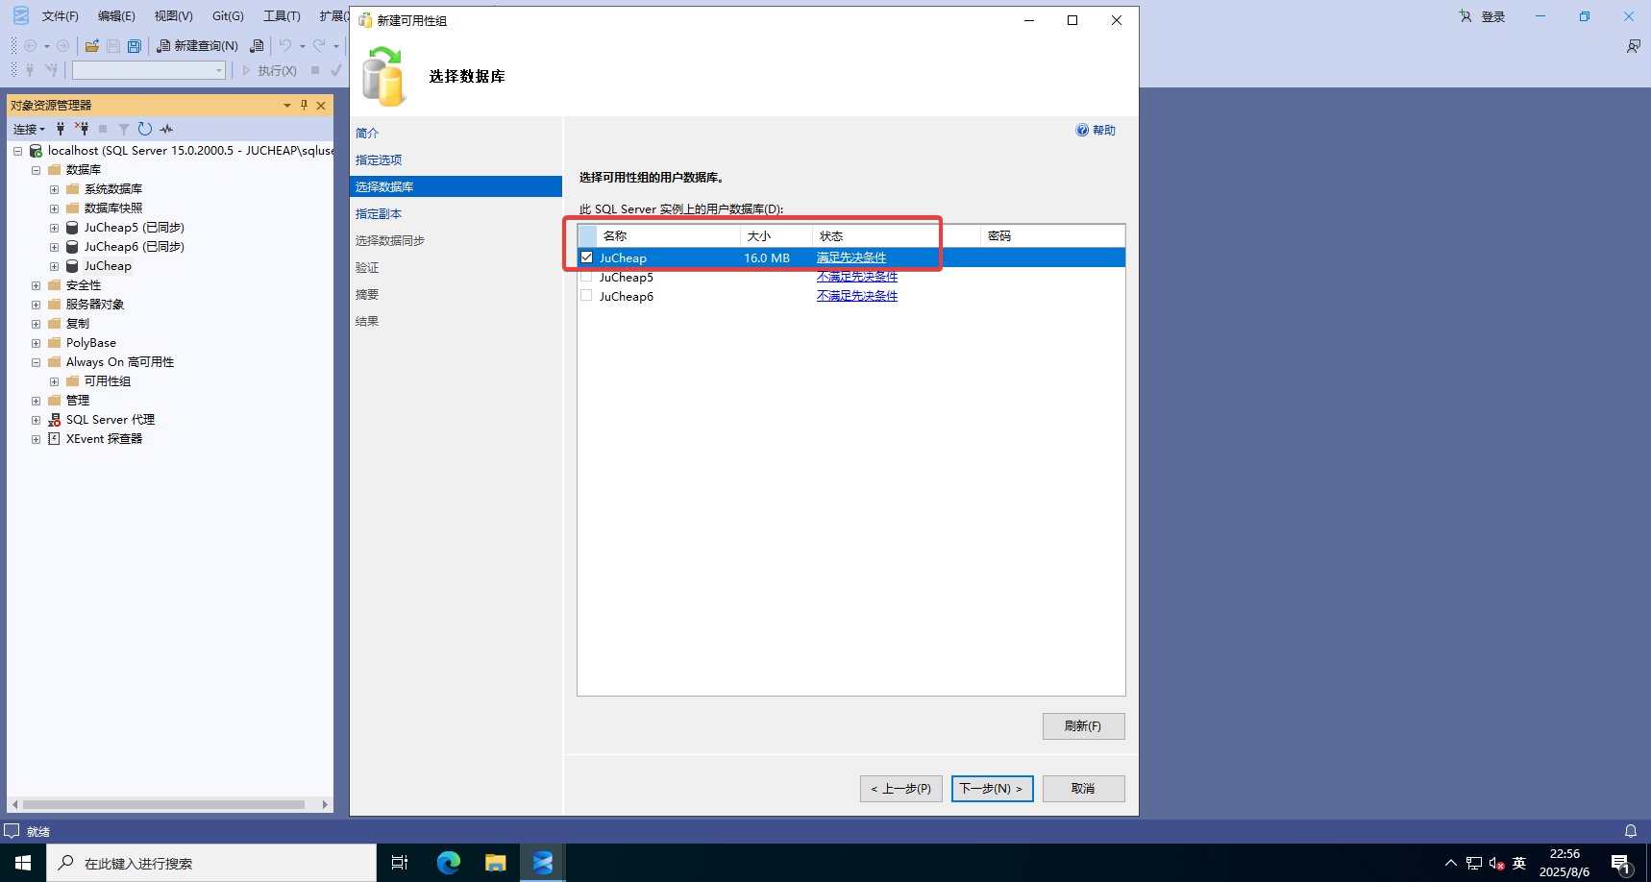This screenshot has height=882, width=1651.
Task: Expand PolyBase node
Action: 36,343
